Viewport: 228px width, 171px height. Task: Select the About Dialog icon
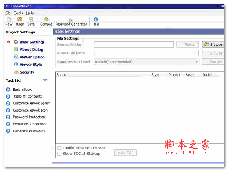pyautogui.click(x=16, y=49)
